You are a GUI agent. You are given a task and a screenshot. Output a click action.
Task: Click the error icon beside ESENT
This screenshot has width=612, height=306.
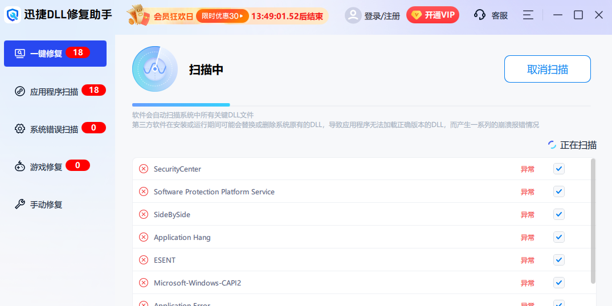144,260
